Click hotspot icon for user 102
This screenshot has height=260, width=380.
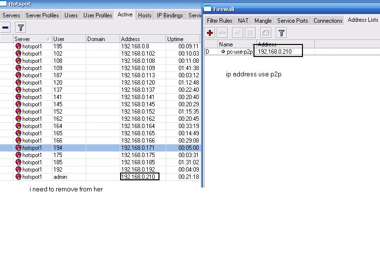coord(18,53)
